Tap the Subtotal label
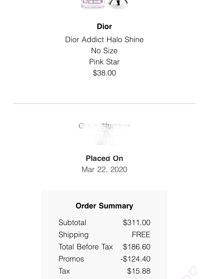 point(72,222)
